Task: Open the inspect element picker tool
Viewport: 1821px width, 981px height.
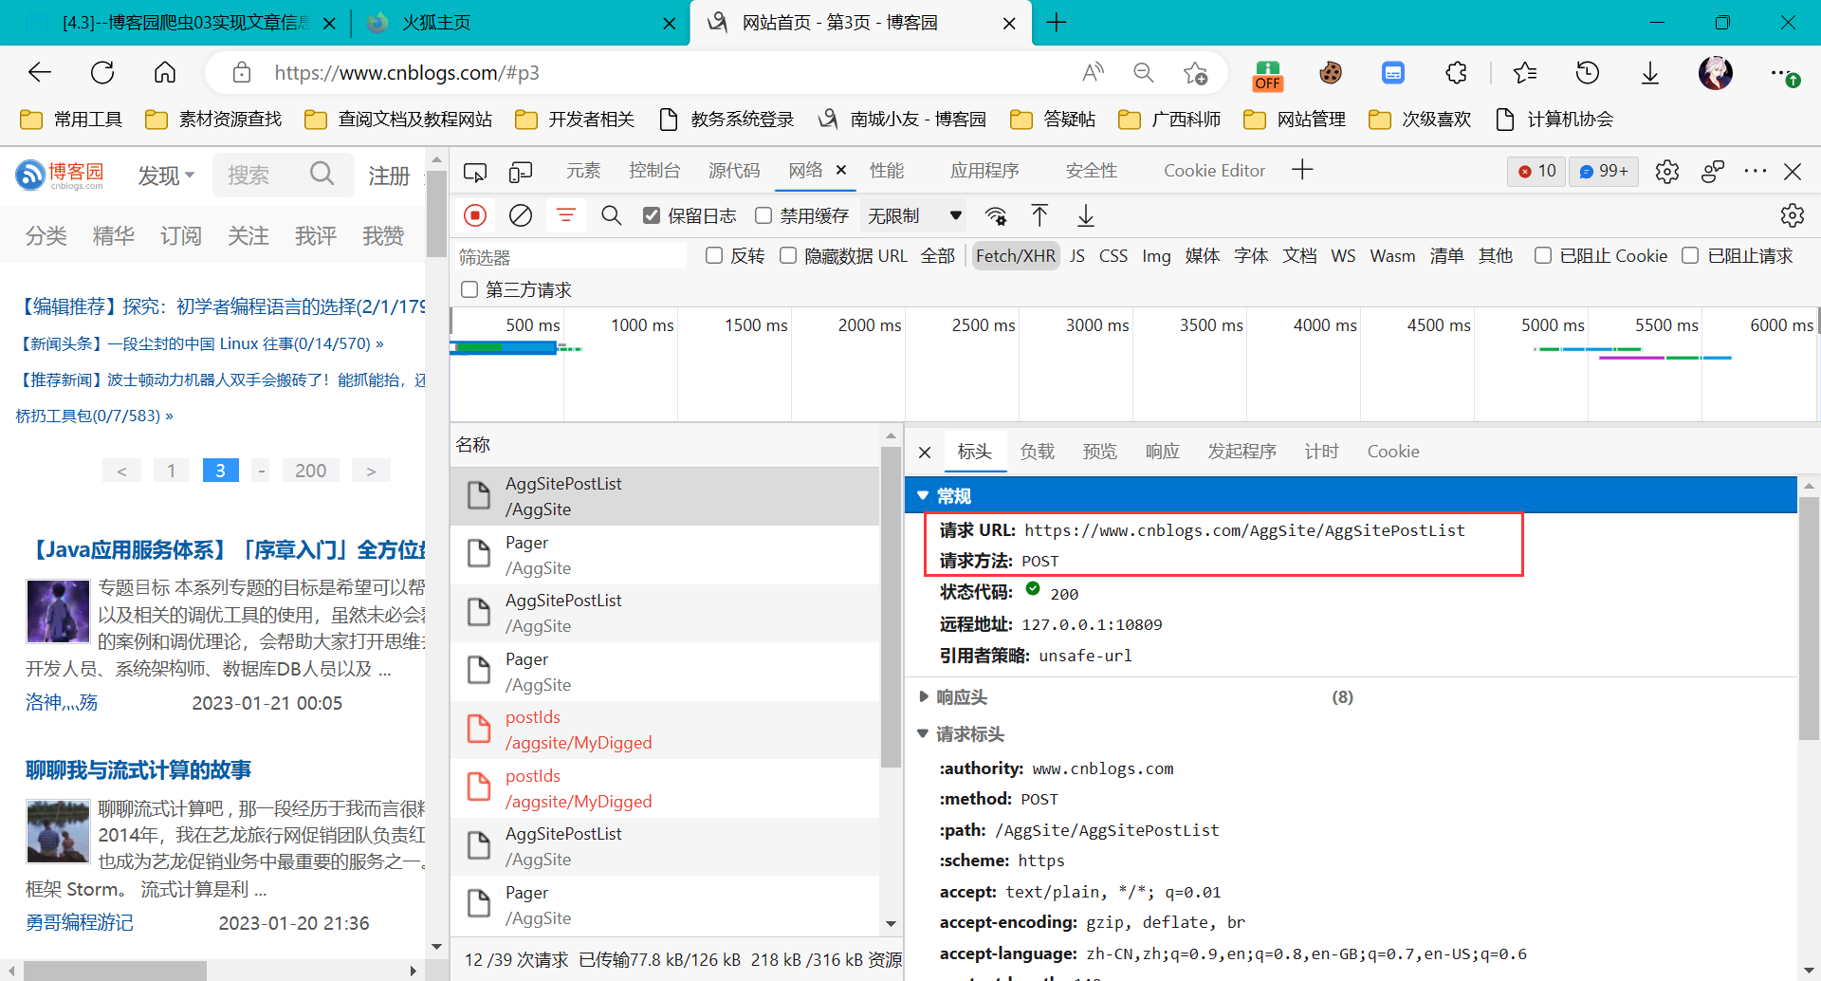Action: [475, 172]
